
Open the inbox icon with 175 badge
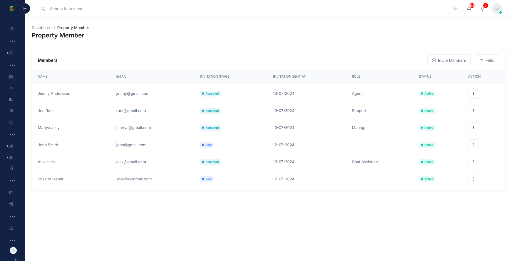(x=469, y=9)
